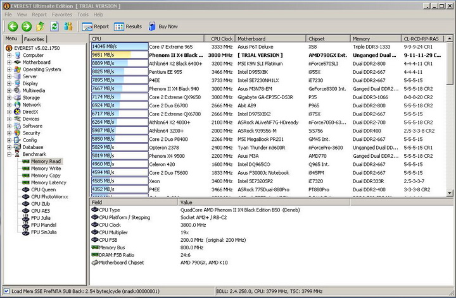The width and height of the screenshot is (456, 298).
Task: Open the View menu
Action: pyautogui.click(x=22, y=15)
